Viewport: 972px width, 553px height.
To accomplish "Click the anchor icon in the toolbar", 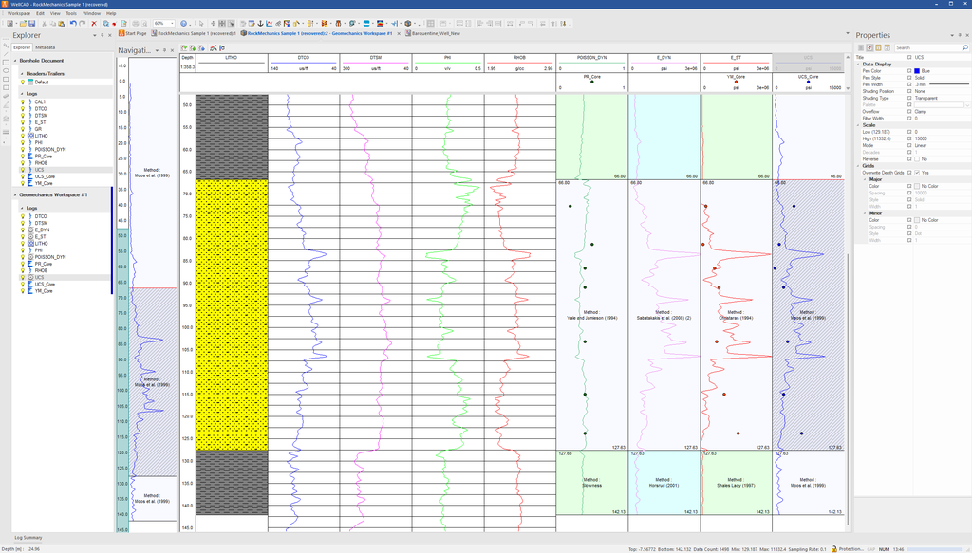I will point(260,24).
